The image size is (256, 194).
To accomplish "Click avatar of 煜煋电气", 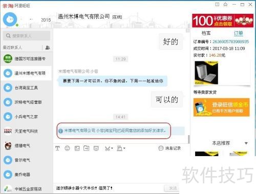I will pyautogui.click(x=8, y=145).
